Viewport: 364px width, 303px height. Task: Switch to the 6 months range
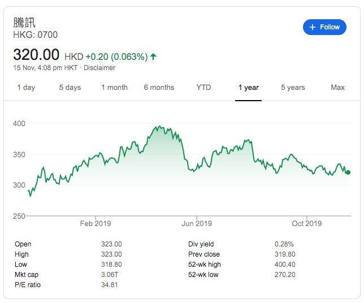159,88
